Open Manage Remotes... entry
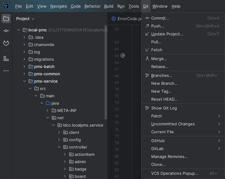 183,157
